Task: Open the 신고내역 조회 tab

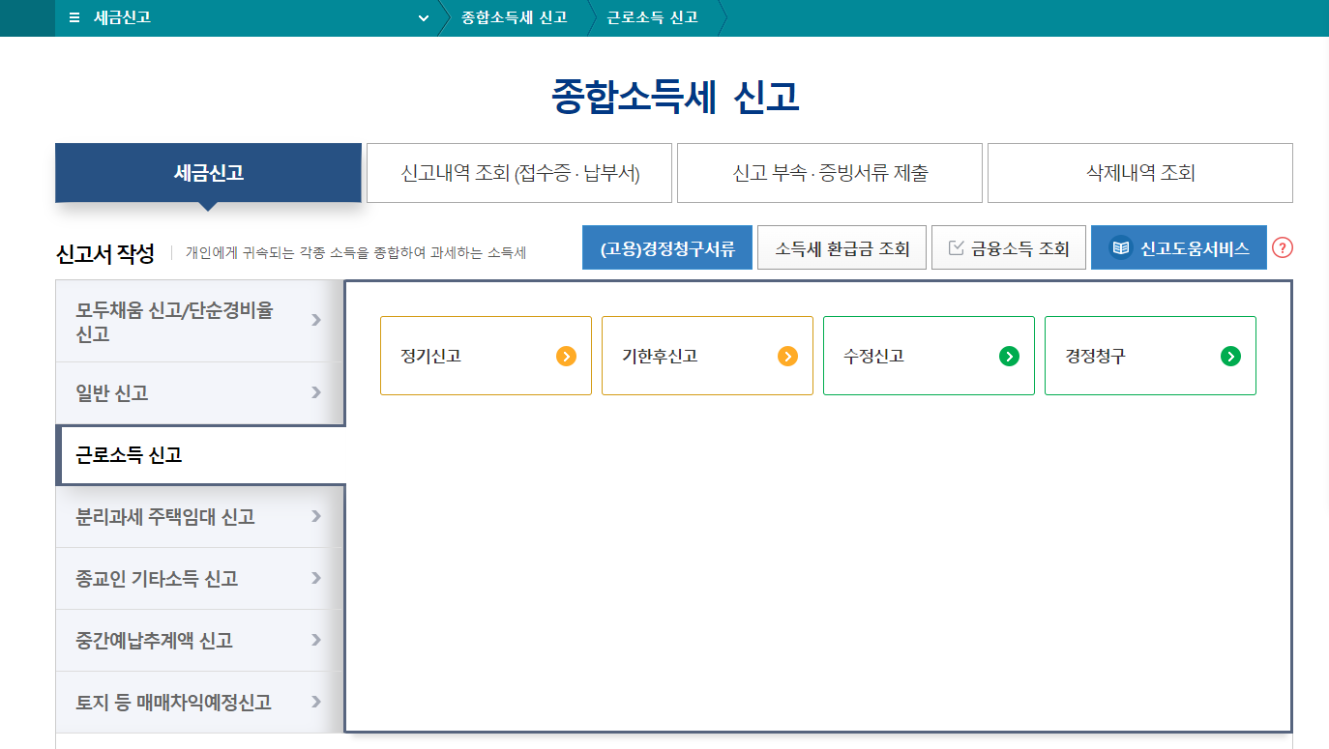Action: [518, 172]
